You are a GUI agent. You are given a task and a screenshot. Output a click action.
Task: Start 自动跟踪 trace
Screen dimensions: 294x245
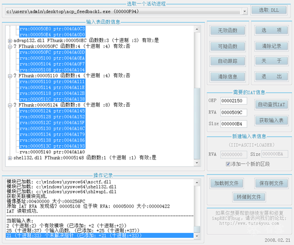(228, 61)
